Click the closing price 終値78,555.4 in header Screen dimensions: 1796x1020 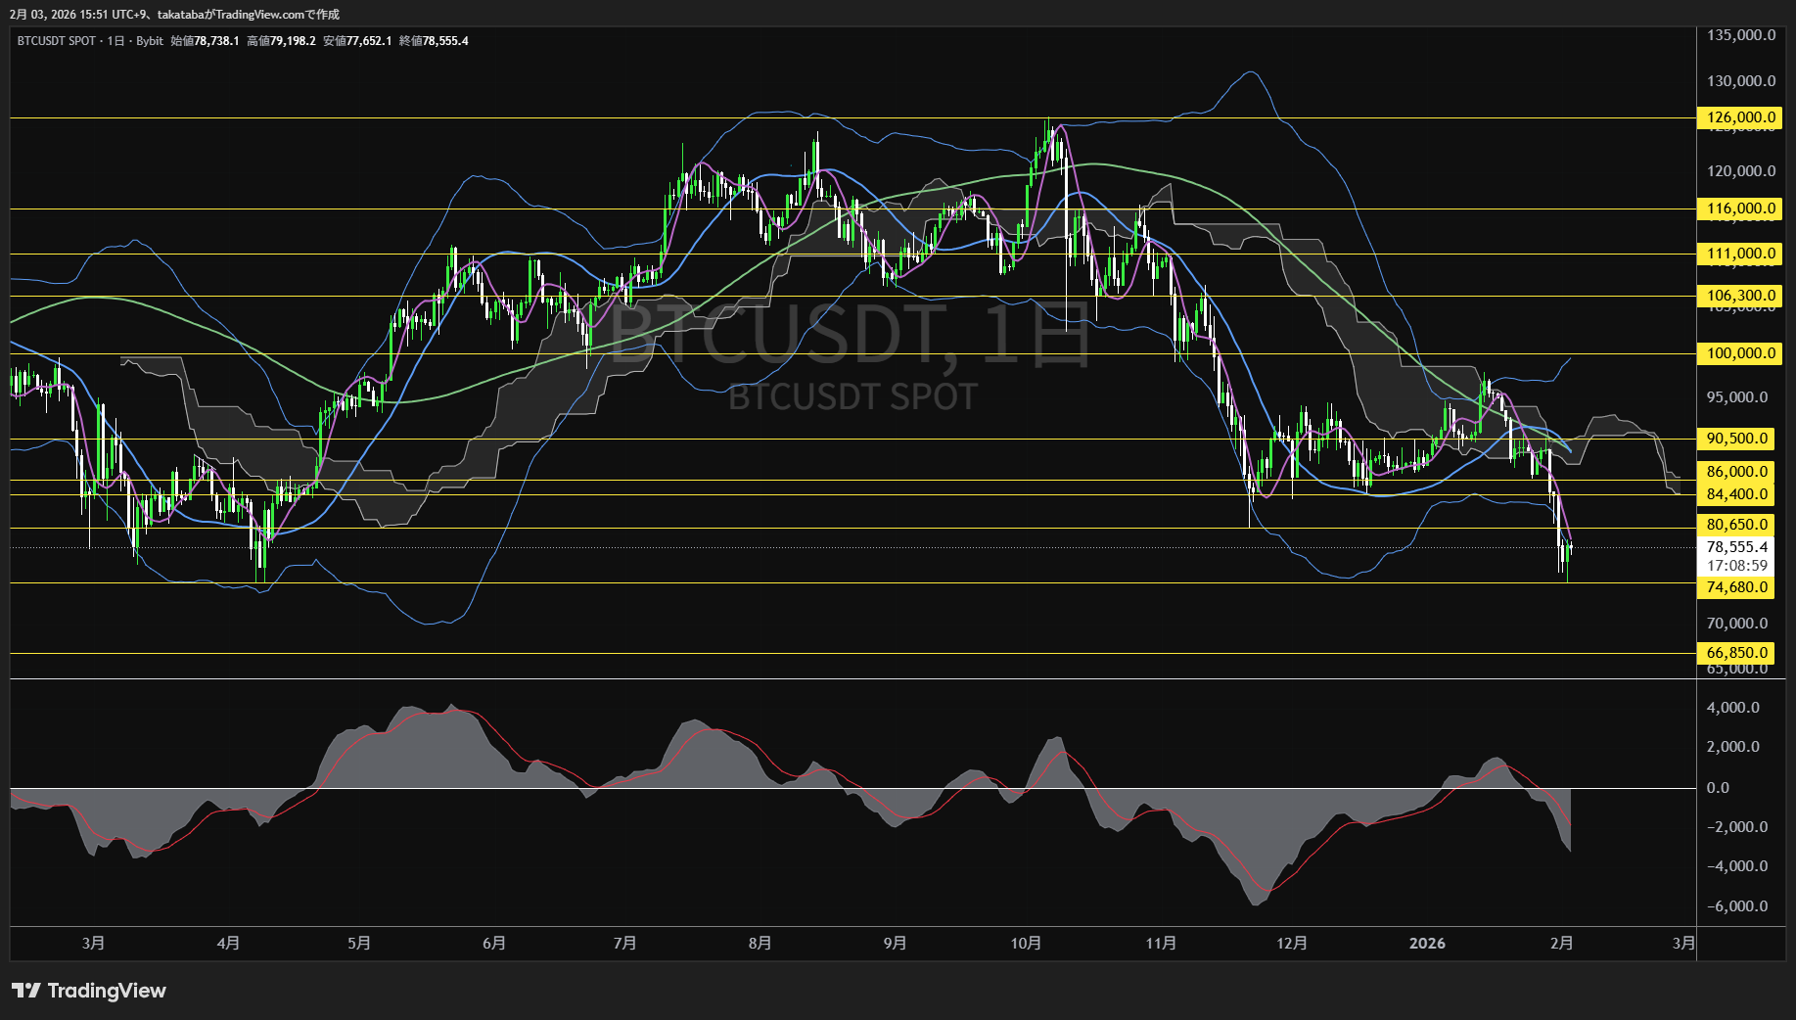pos(434,41)
